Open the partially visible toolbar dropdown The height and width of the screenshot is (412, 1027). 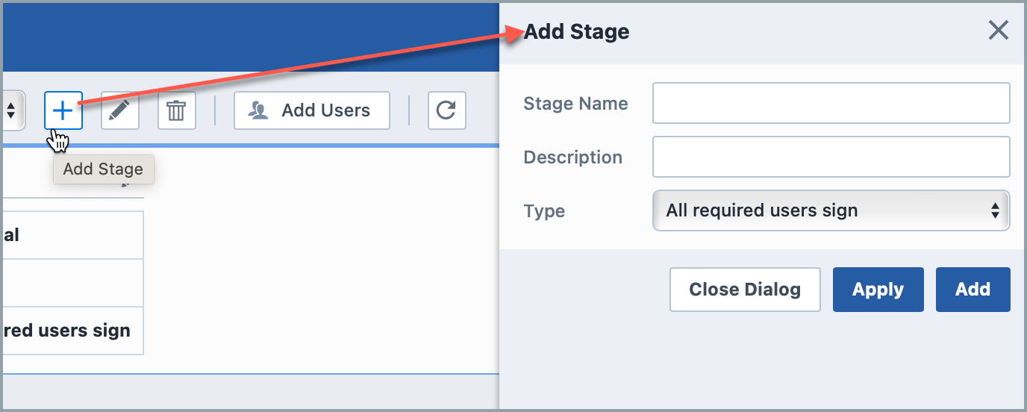coord(13,110)
